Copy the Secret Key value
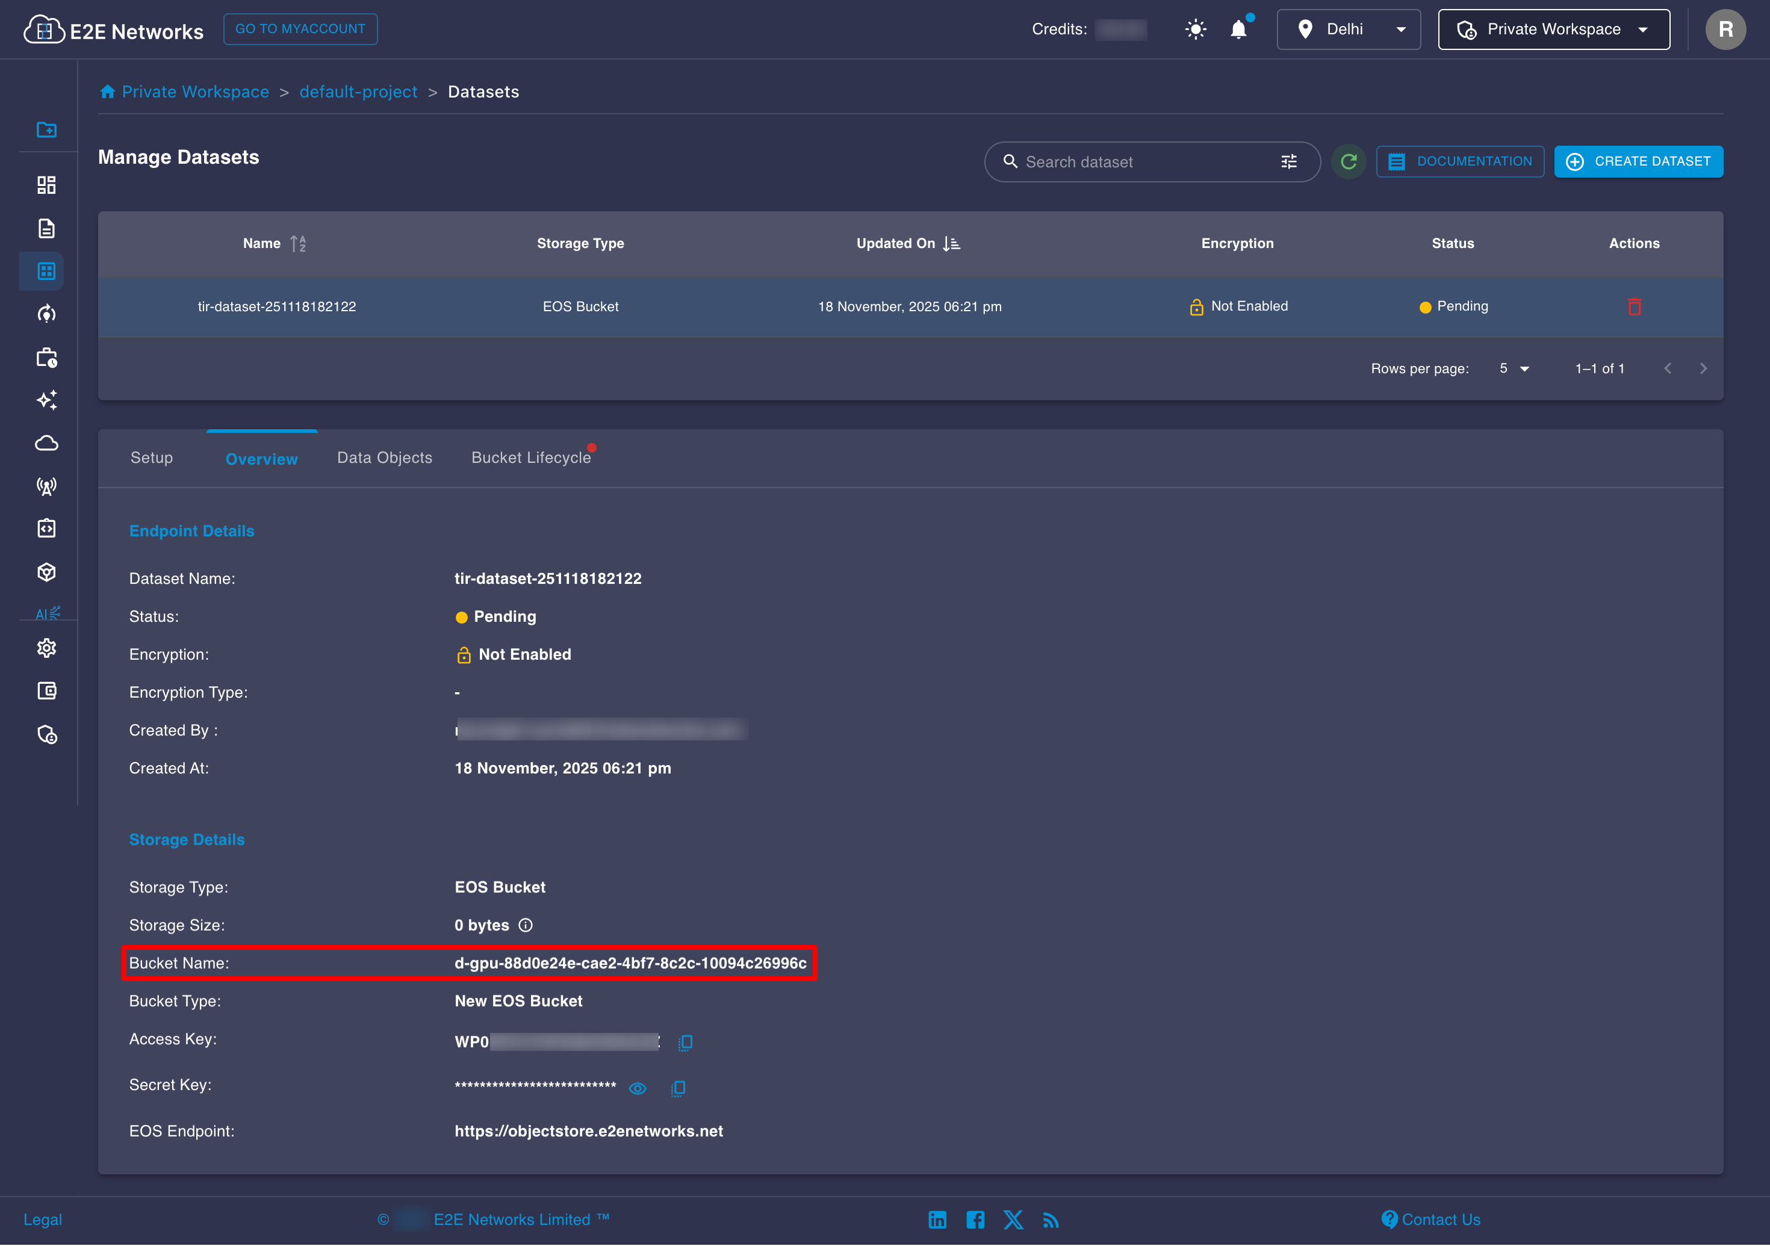The width and height of the screenshot is (1770, 1246). coord(678,1088)
